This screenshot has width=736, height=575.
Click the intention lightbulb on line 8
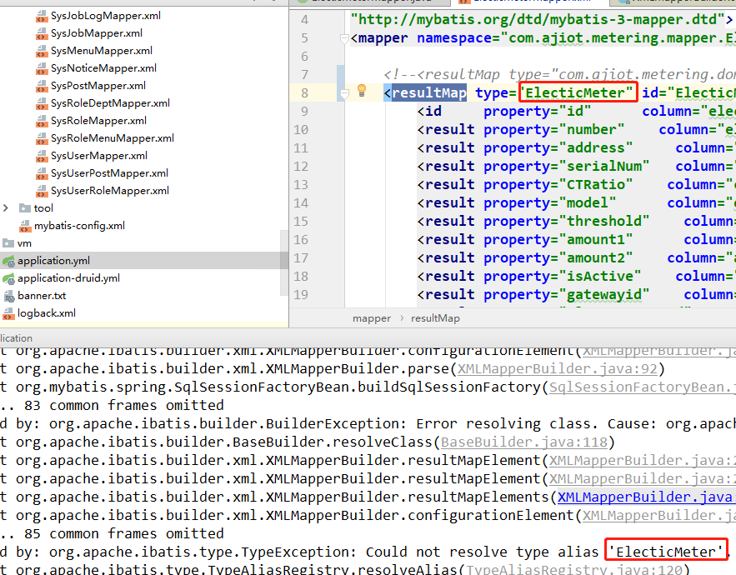point(362,90)
